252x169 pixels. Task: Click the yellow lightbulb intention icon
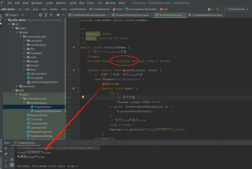(x=83, y=97)
